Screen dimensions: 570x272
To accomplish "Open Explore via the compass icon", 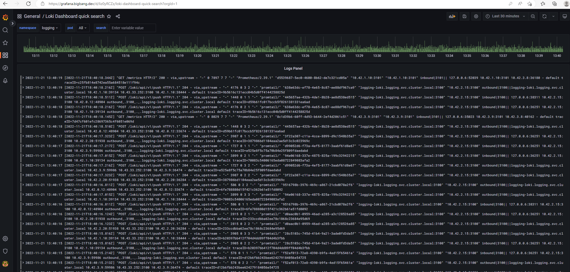I will 5,68.
